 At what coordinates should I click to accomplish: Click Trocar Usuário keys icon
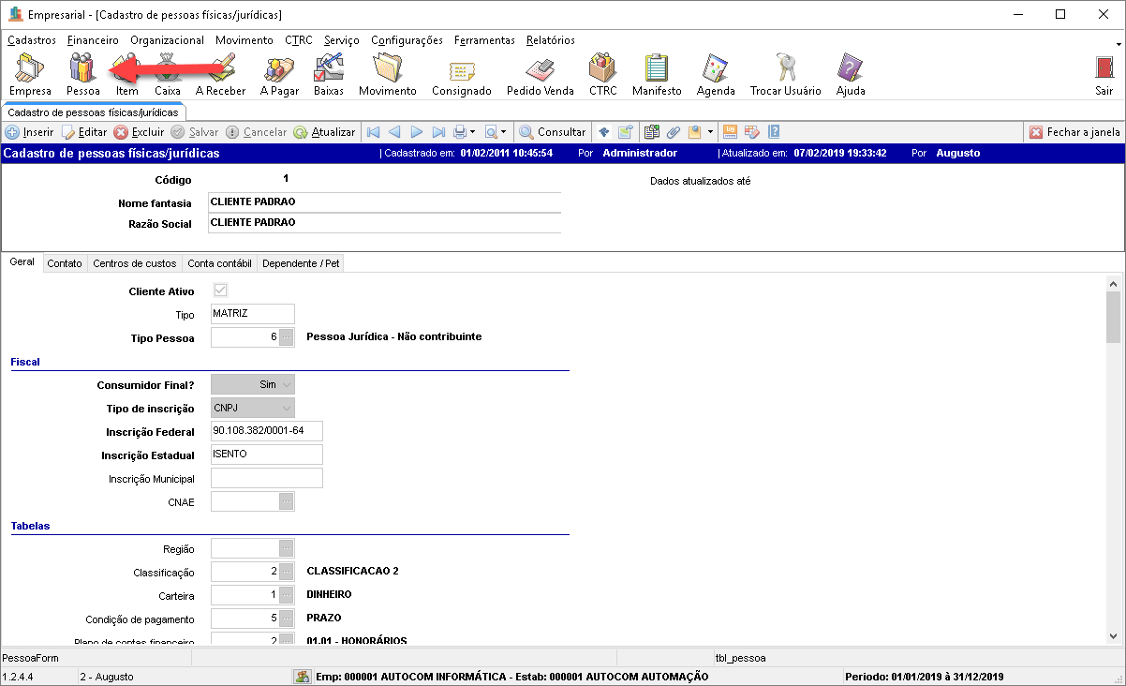click(785, 73)
